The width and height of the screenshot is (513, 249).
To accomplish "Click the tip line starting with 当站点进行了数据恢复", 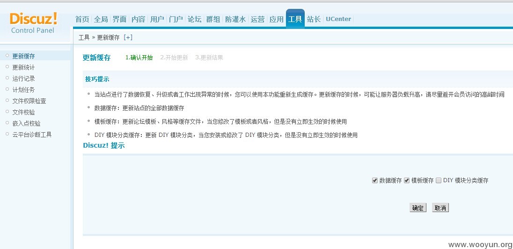I will [300, 95].
